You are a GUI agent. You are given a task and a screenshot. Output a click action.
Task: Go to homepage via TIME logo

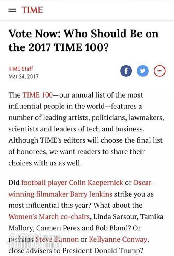click(x=32, y=10)
